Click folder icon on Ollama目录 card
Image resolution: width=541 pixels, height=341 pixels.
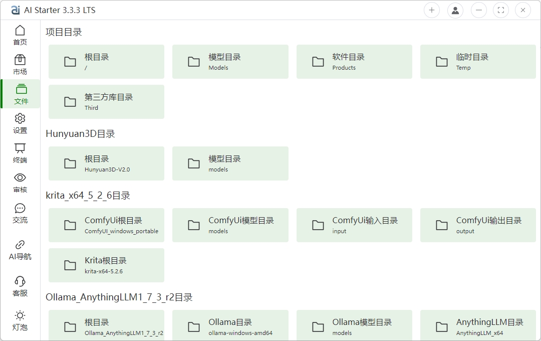[x=193, y=327]
